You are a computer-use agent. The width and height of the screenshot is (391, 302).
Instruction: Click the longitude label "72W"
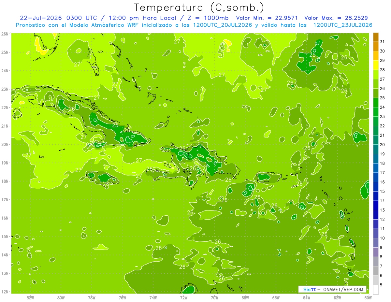(184, 297)
